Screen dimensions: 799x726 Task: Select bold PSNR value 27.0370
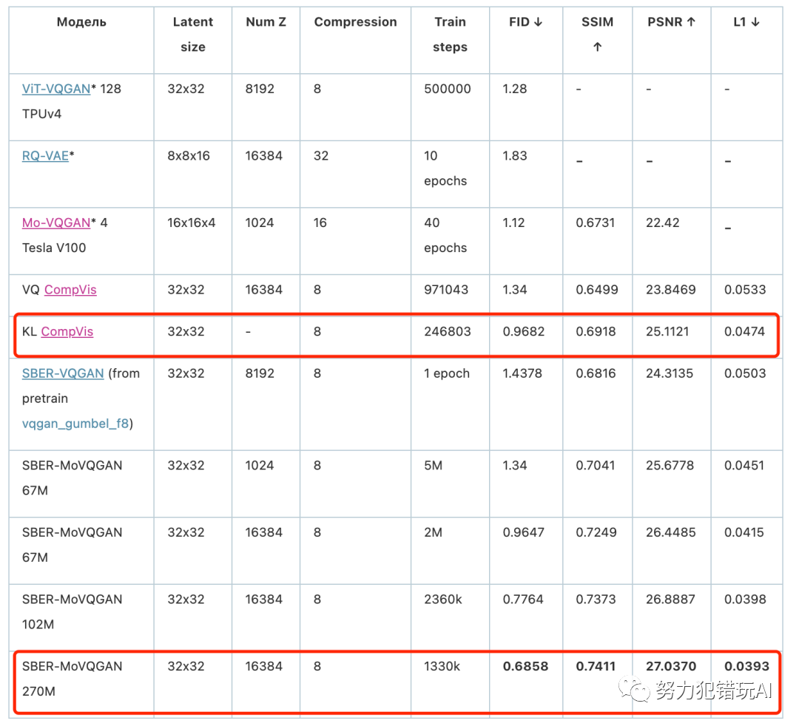click(671, 666)
